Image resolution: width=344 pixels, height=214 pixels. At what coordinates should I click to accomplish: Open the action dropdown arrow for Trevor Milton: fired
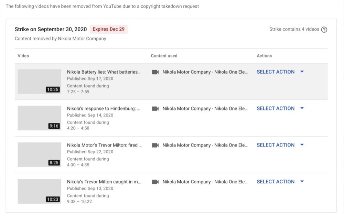302,145
